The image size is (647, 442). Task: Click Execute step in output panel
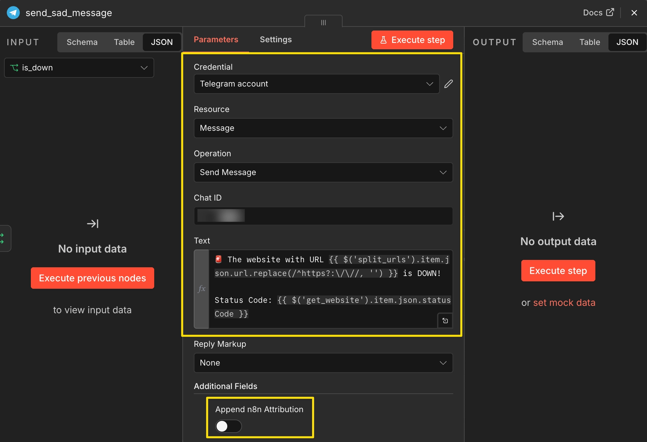pos(558,271)
